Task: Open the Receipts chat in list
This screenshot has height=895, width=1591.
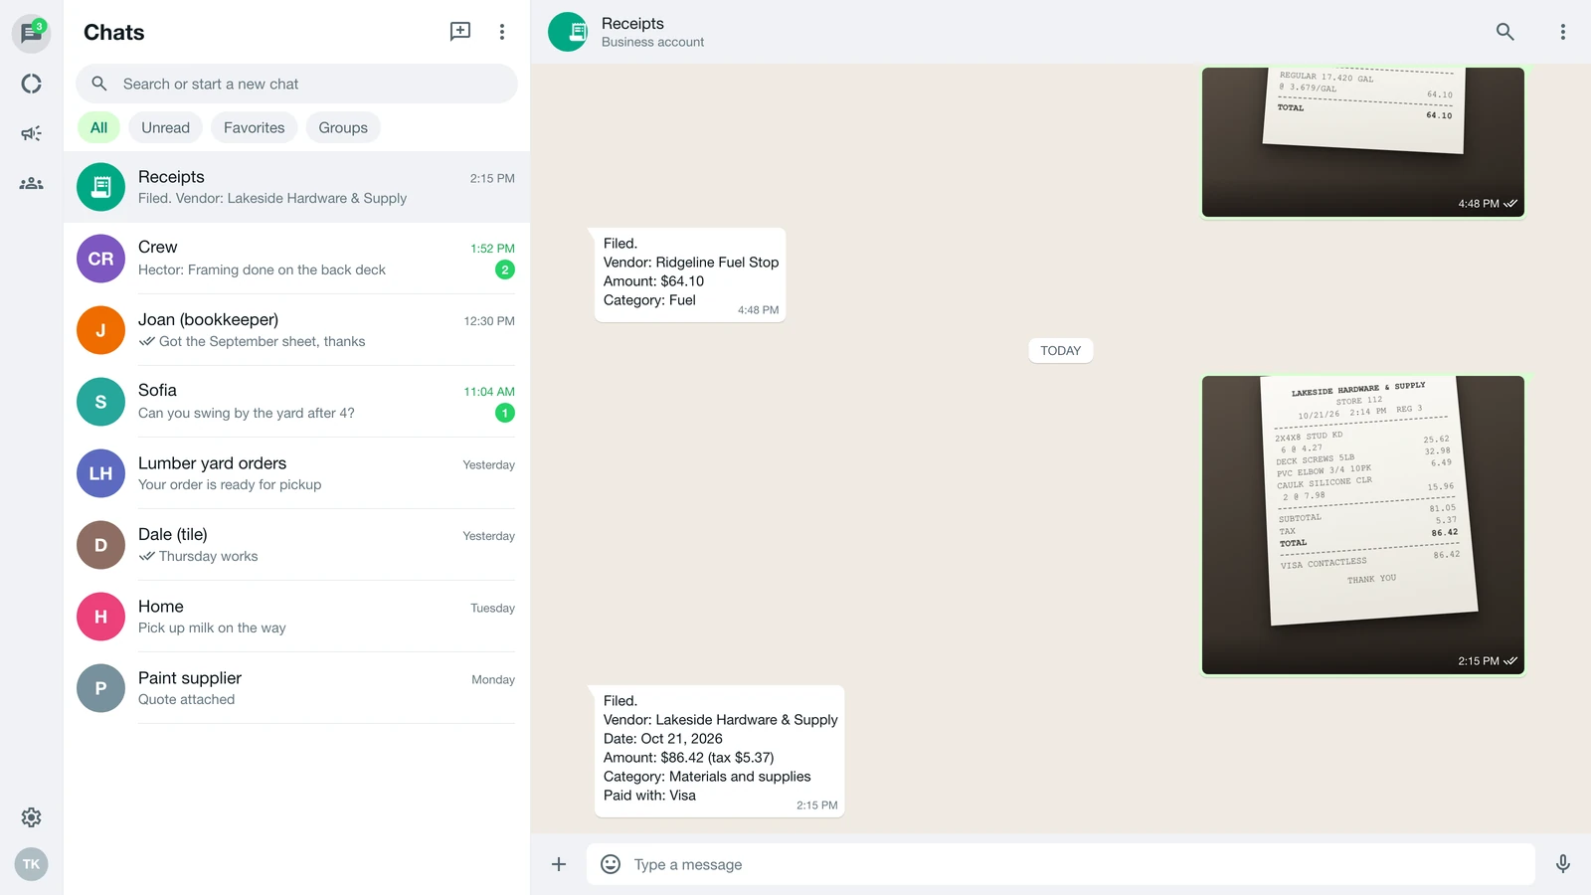Action: [x=296, y=187]
